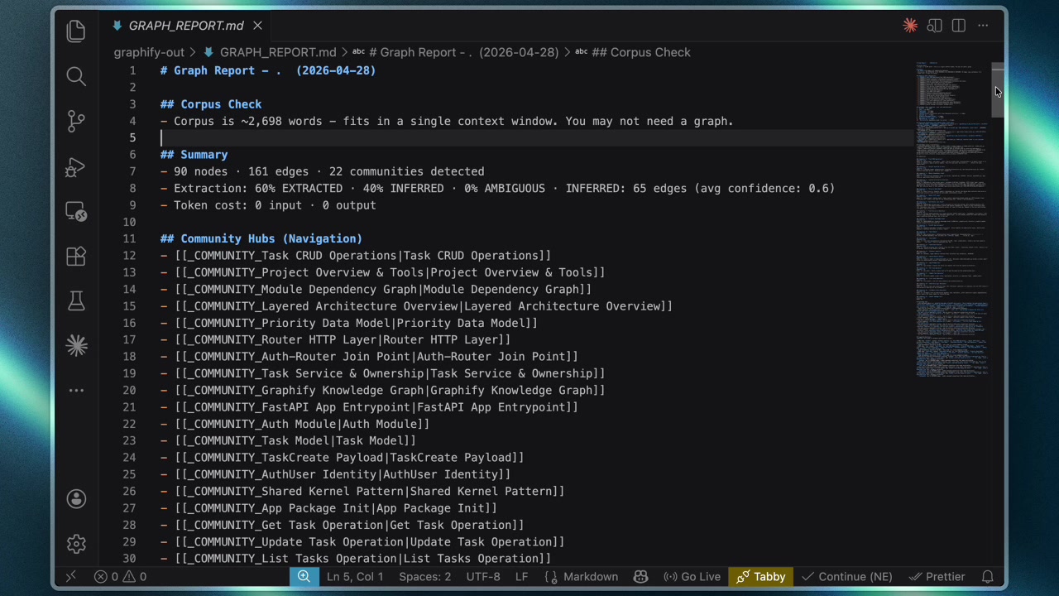Open the Testing flask view

(76, 301)
